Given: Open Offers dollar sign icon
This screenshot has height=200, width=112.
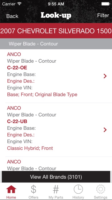Looking at the screenshot, I should pos(33,189).
